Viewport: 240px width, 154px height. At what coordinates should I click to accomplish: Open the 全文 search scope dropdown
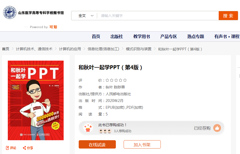(x=86, y=16)
